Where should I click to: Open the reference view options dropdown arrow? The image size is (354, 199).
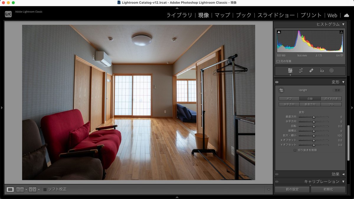click(26, 190)
